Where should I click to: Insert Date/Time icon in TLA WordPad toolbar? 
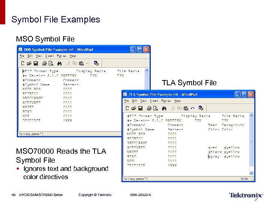[201, 108]
